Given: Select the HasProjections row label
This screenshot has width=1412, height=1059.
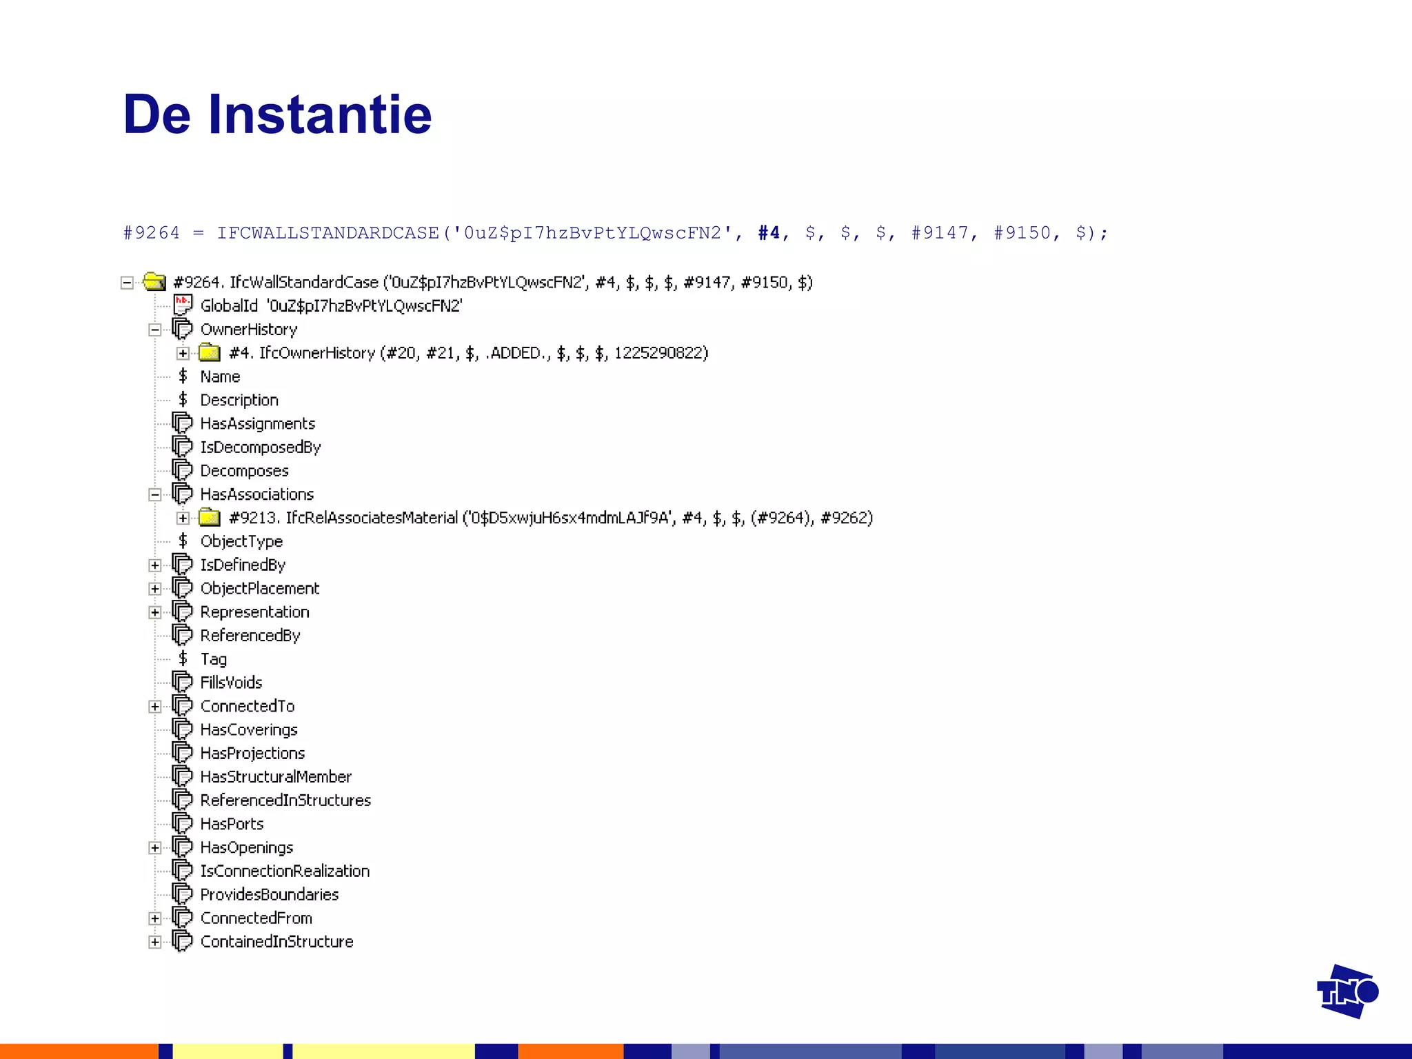Looking at the screenshot, I should [252, 754].
